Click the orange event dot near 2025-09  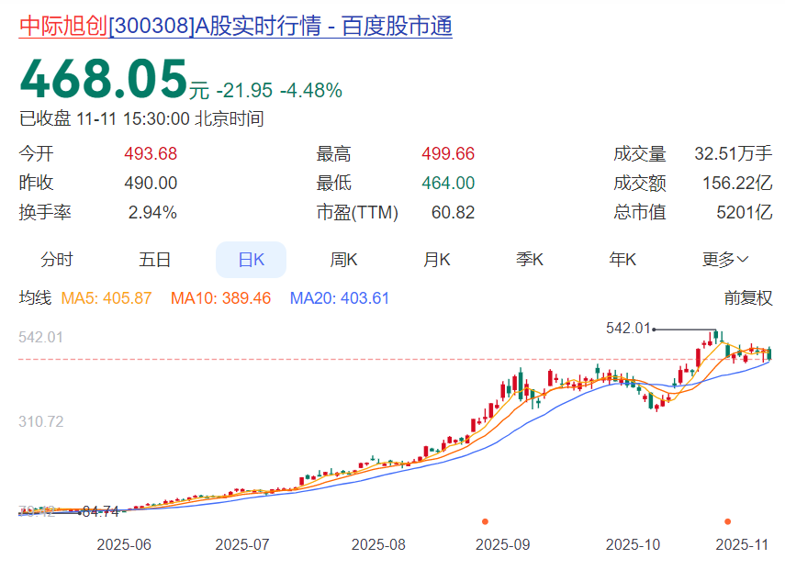click(x=485, y=521)
